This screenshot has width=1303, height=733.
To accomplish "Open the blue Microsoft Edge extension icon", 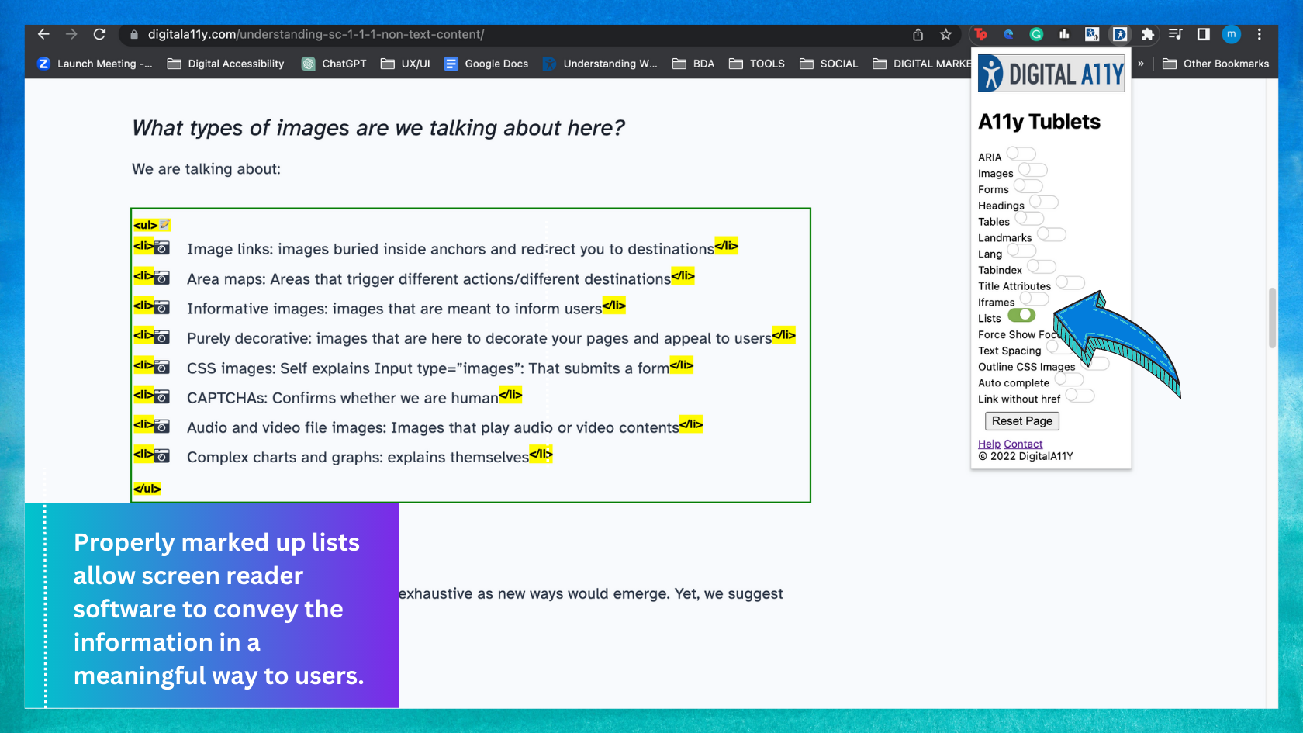I will [1009, 34].
